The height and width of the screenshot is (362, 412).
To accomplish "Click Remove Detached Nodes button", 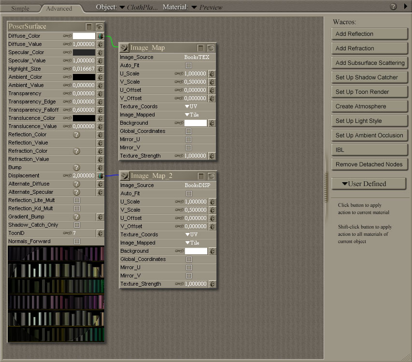I will (369, 164).
